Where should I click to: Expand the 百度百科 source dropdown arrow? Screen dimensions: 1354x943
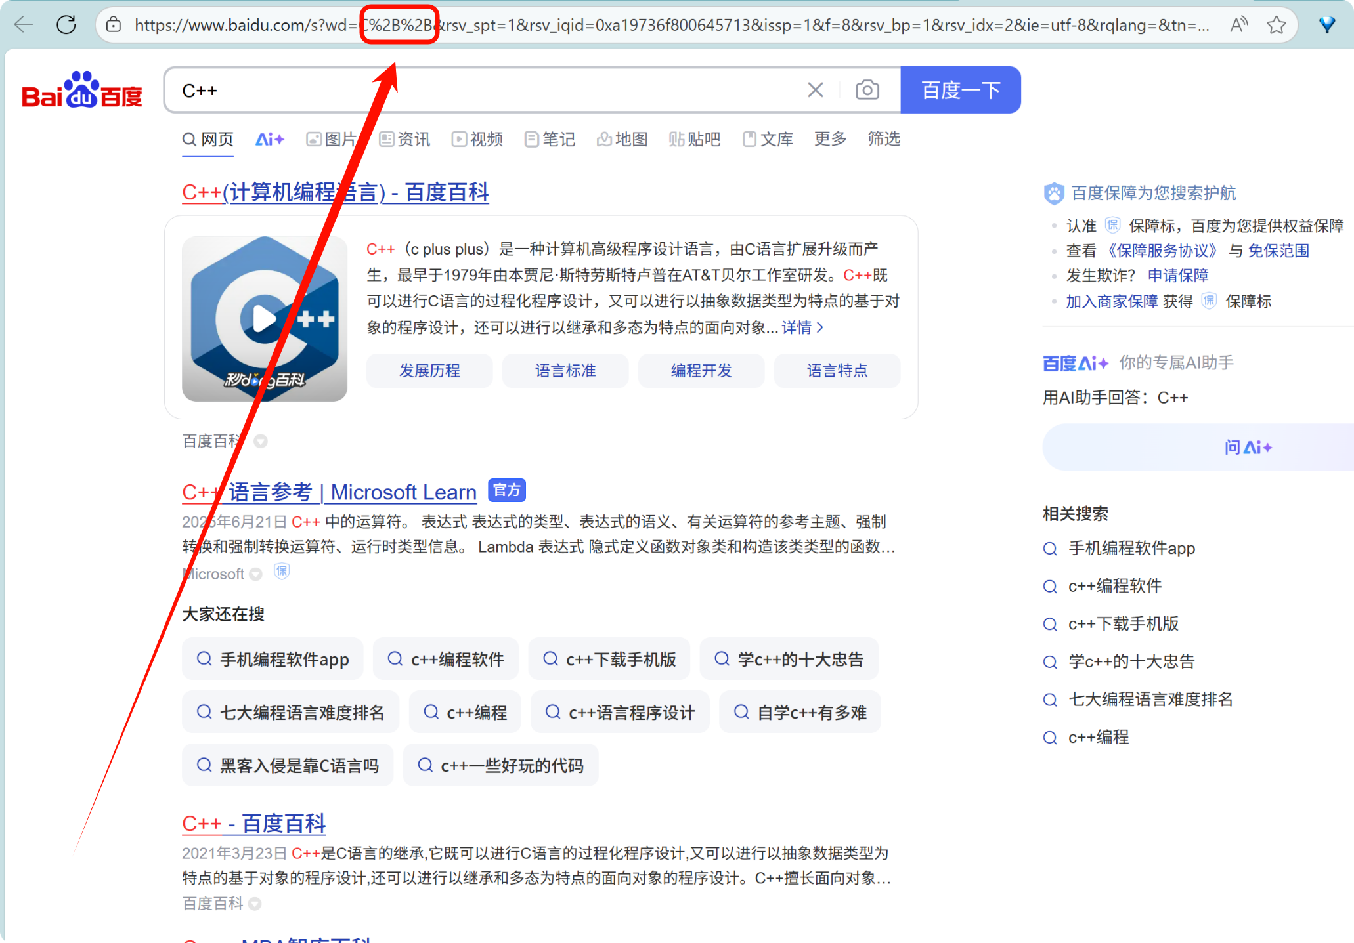click(261, 442)
